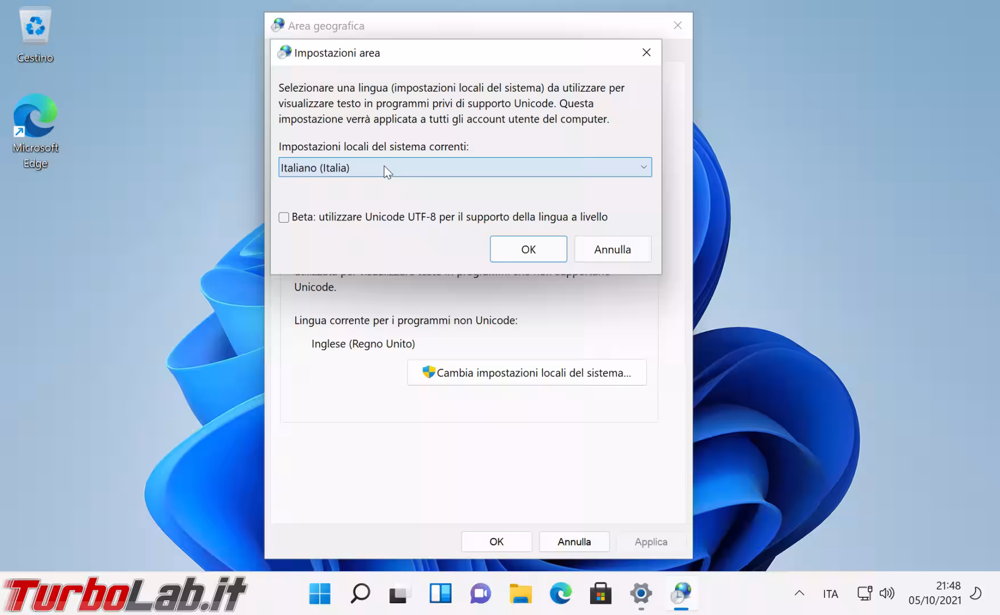
Task: Close the Impostazioni area dialog
Action: 647,52
